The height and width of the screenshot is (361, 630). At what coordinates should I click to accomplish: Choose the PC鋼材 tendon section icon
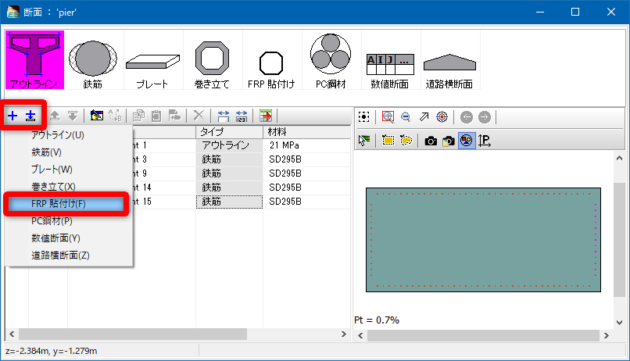click(x=331, y=60)
